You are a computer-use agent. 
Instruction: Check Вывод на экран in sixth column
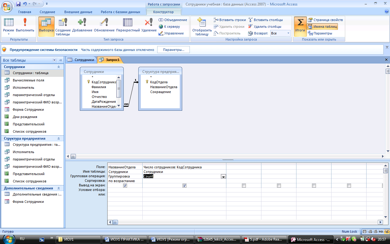click(349, 185)
